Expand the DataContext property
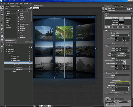133x107 pixels. (x=106, y=93)
